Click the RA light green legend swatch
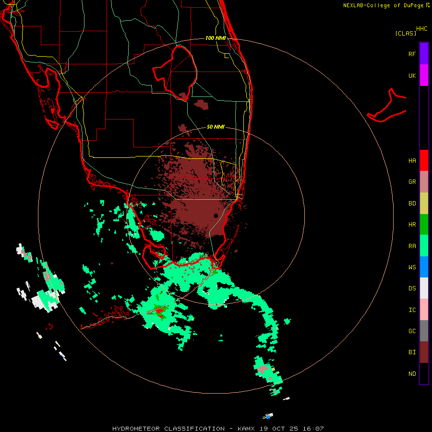The height and width of the screenshot is (432, 432). click(x=424, y=245)
